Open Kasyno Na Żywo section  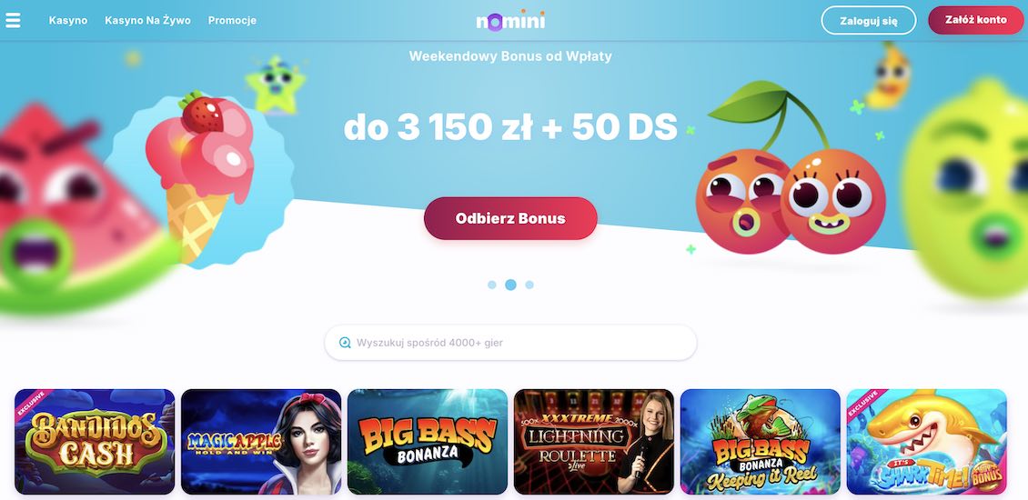(x=147, y=20)
